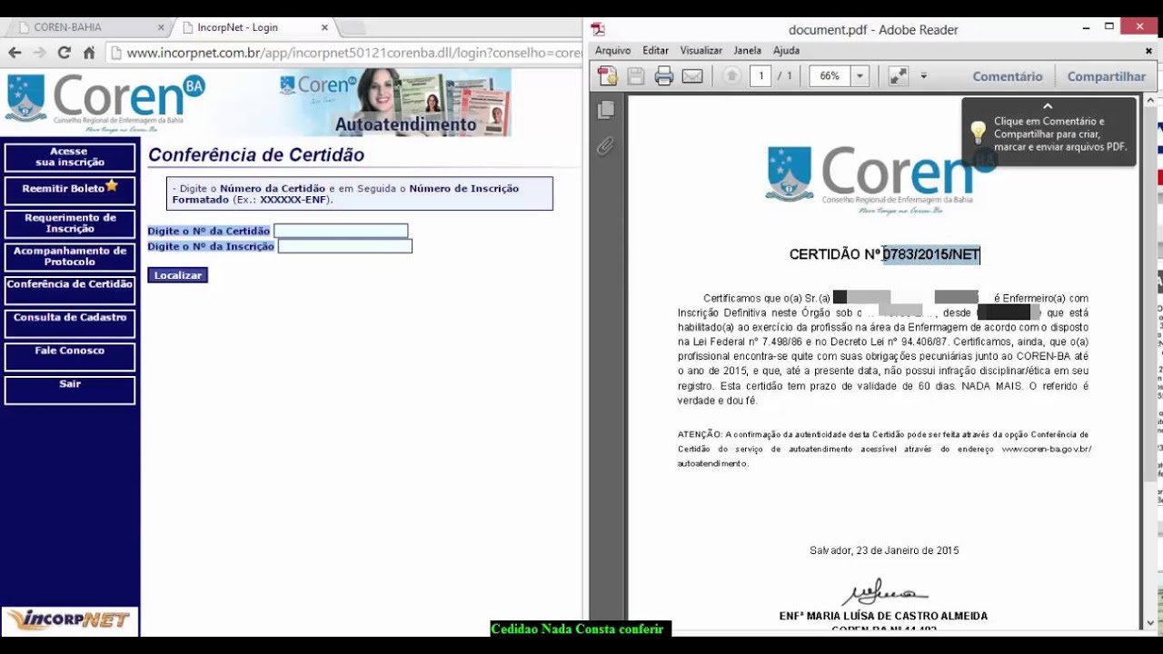Click the Localizar button

point(178,275)
